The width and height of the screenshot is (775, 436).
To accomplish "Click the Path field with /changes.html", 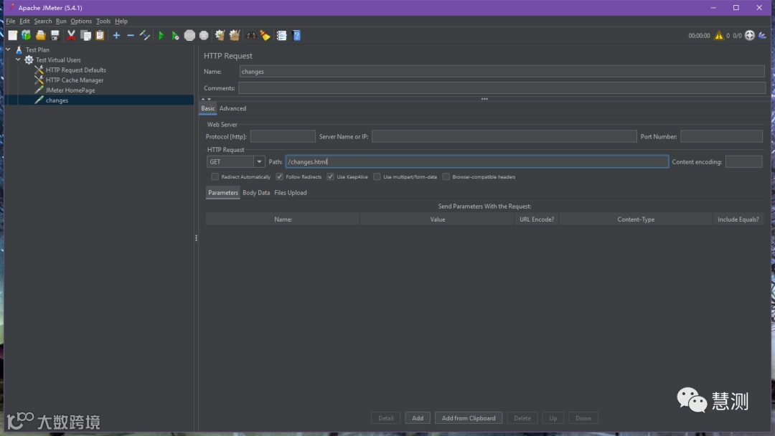I will 477,162.
